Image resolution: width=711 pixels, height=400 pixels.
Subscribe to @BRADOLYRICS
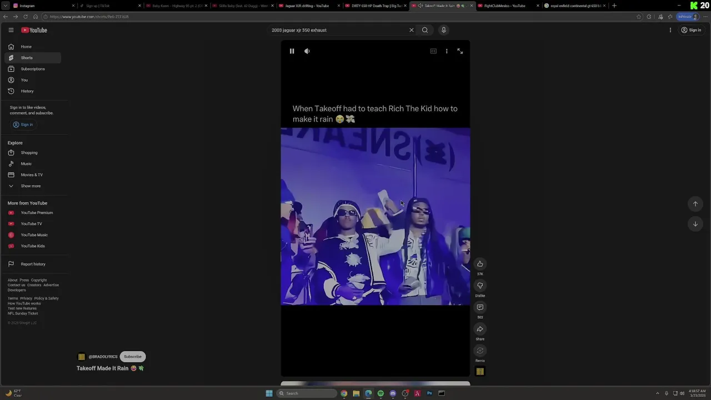133,357
